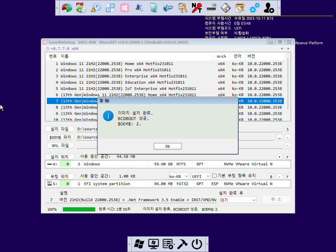Click the minus button on XML file row
Image resolution: width=336 pixels, height=252 pixels.
[287, 145]
